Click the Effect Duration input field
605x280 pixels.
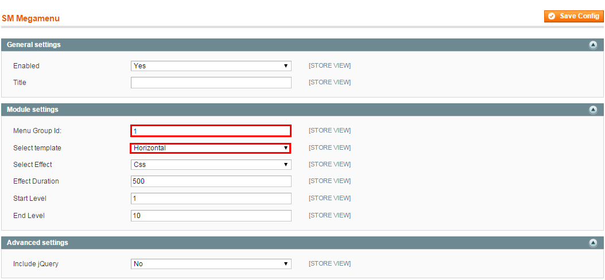tap(211, 181)
